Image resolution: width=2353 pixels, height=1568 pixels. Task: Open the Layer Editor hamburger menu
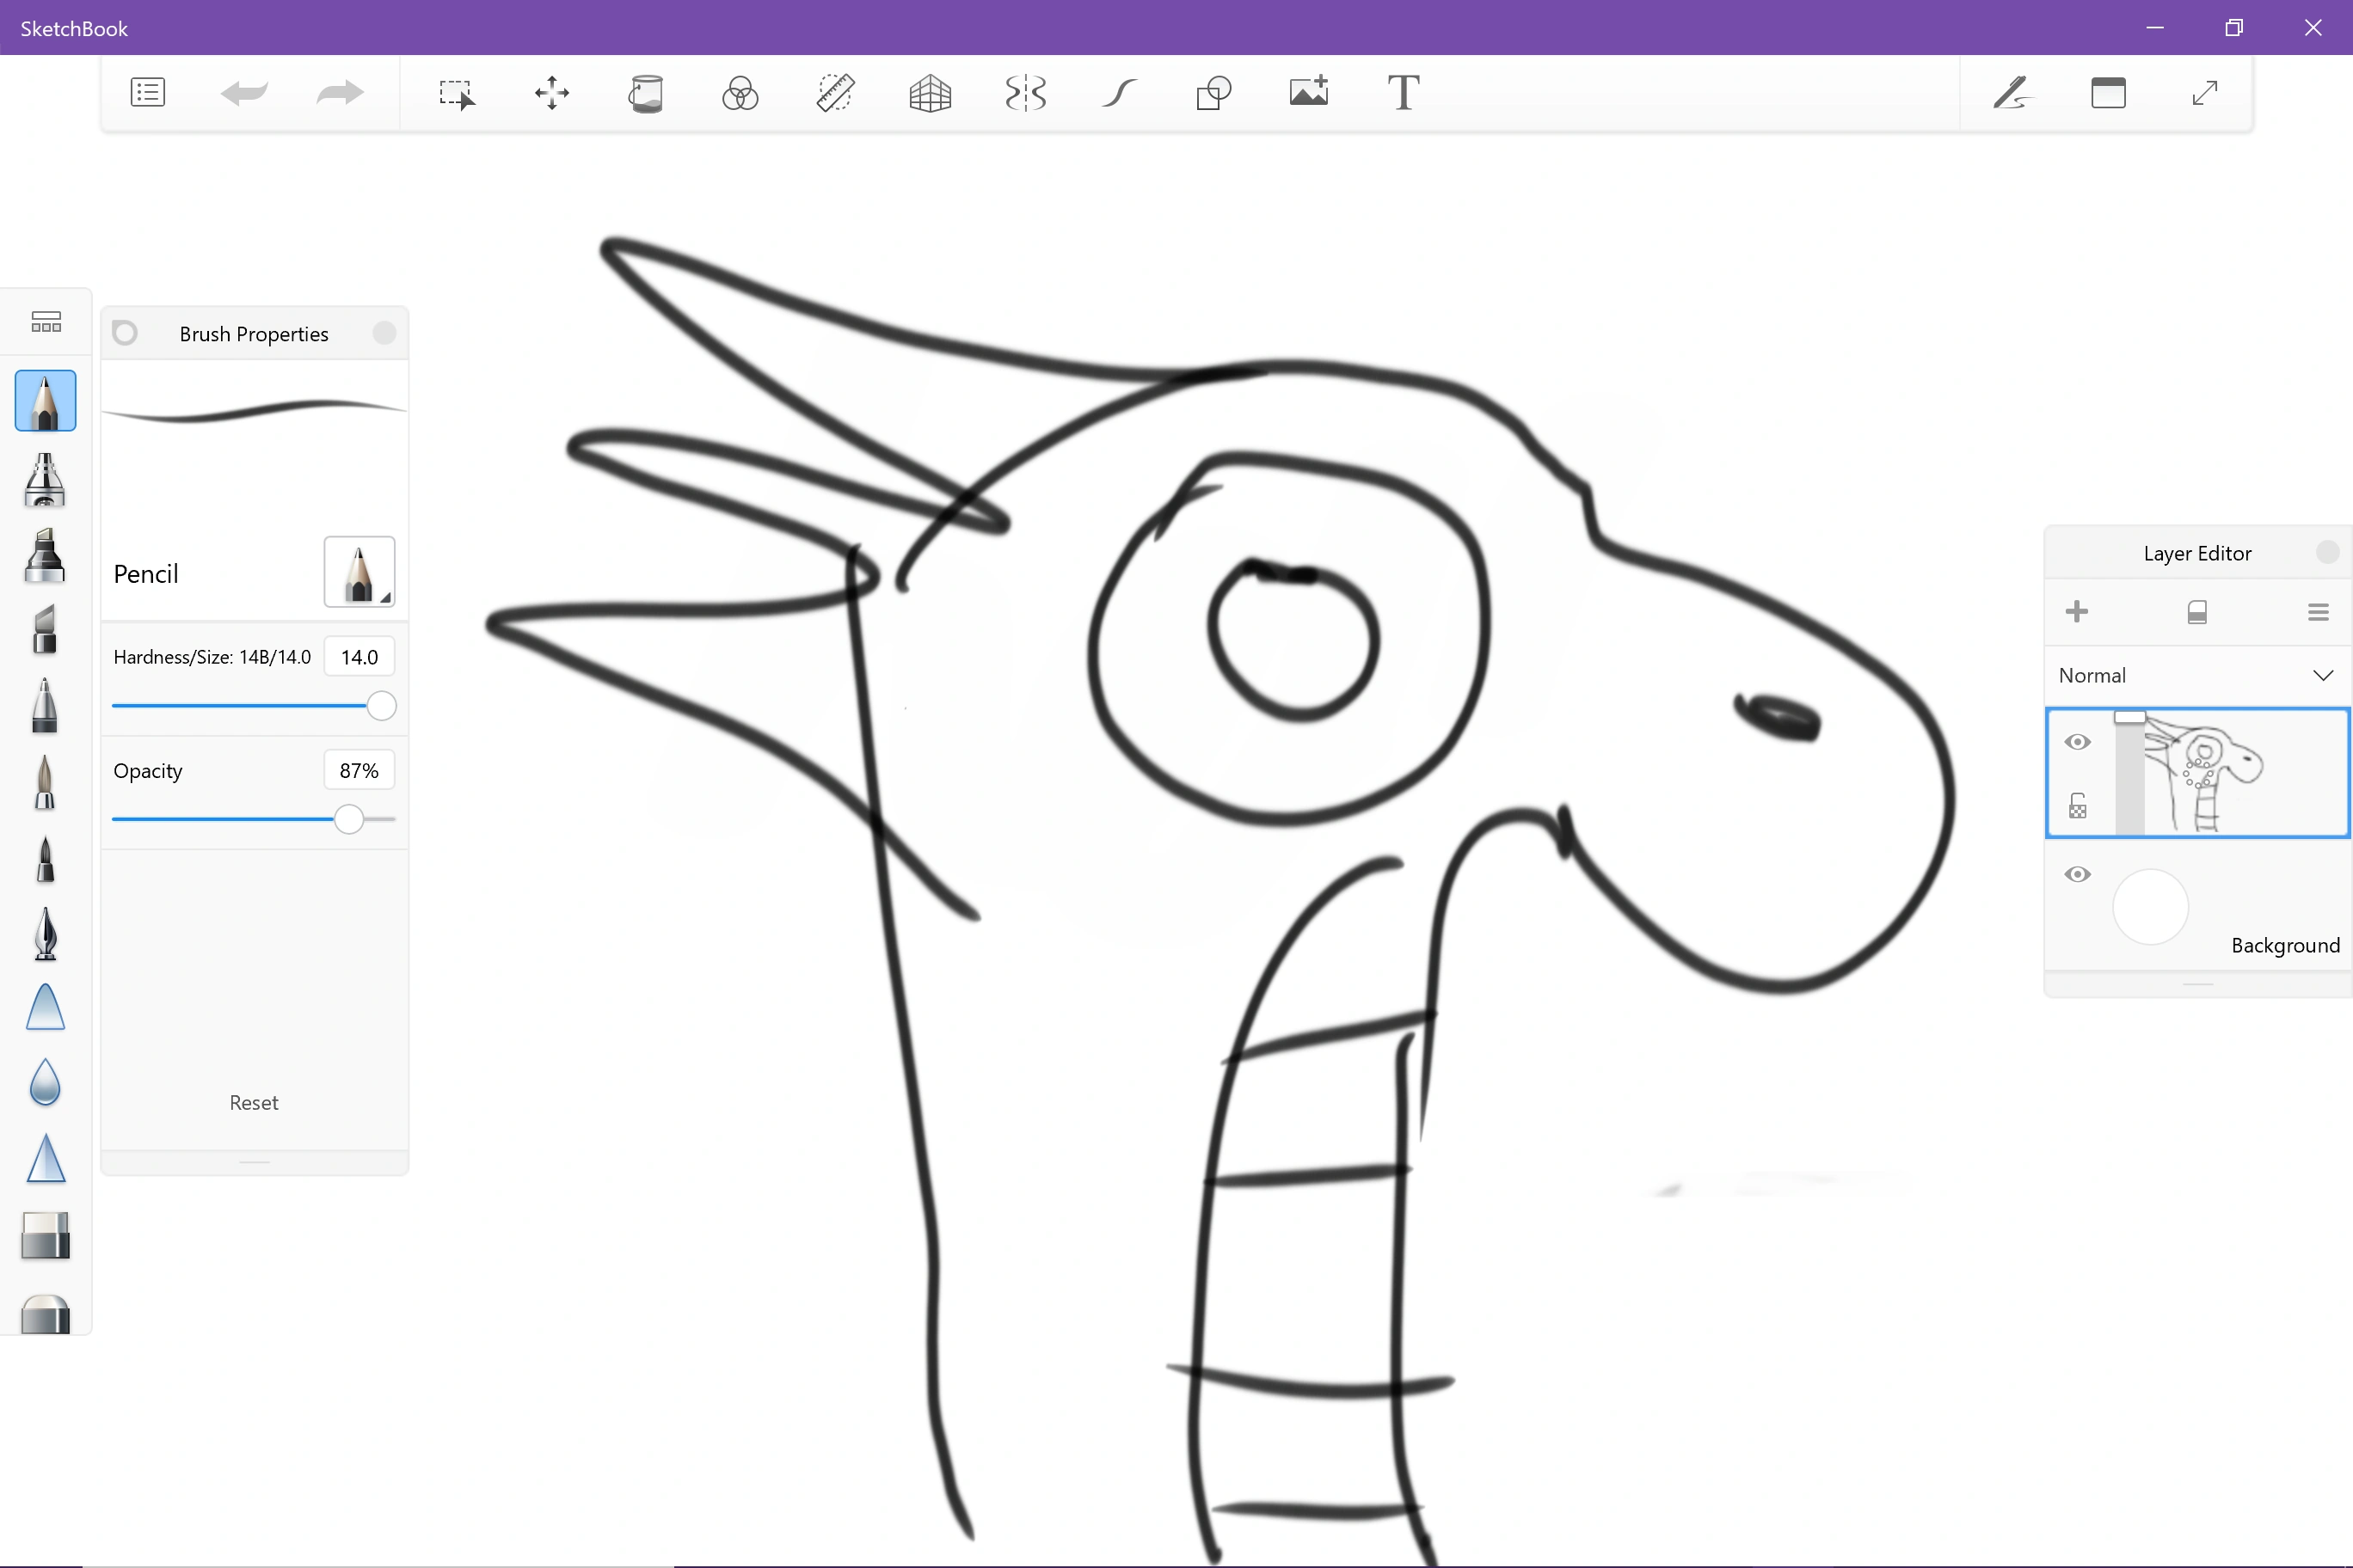2318,612
